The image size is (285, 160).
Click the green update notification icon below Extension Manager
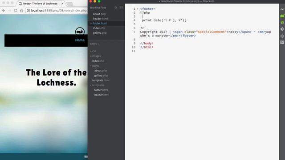click(282, 22)
